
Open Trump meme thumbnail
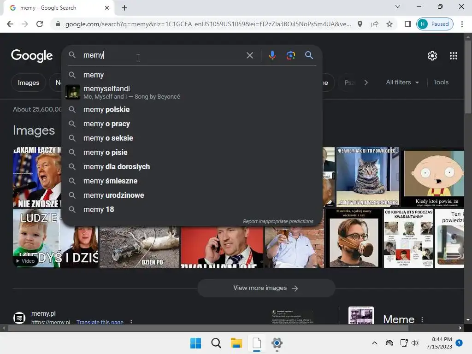point(37,177)
